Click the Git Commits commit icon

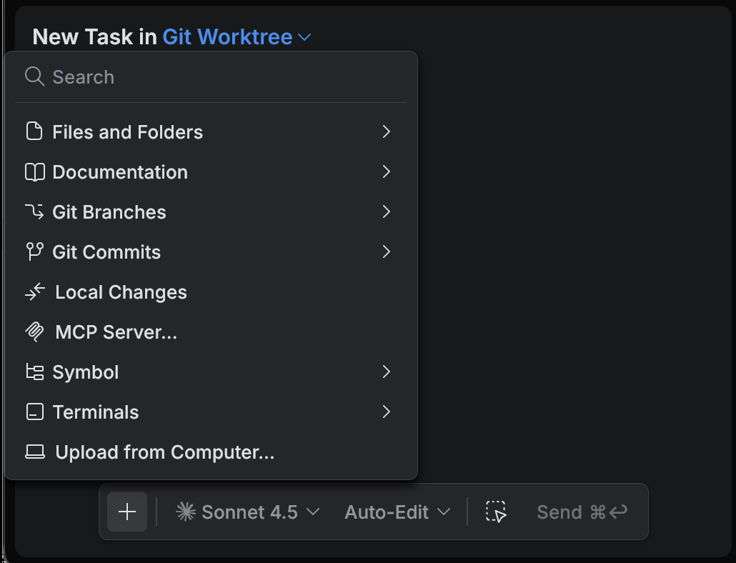pos(34,251)
